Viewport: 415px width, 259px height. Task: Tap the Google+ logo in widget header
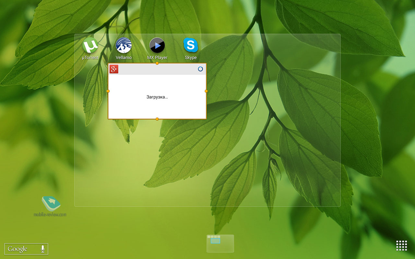coord(114,69)
